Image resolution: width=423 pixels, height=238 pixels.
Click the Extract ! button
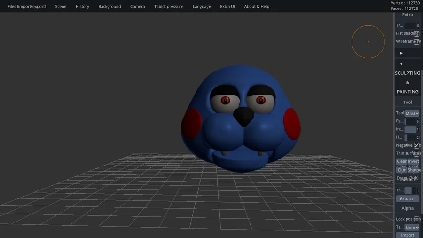[407, 198]
